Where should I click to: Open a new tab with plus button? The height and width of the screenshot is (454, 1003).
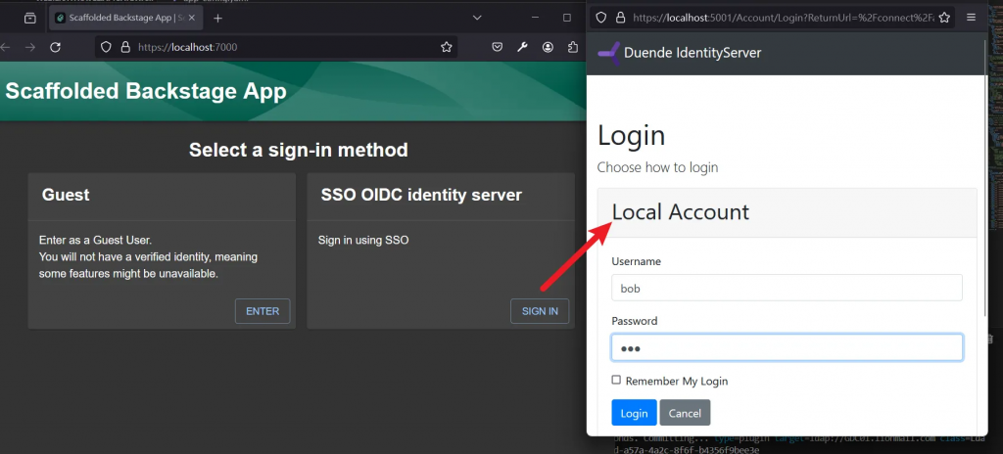click(217, 18)
